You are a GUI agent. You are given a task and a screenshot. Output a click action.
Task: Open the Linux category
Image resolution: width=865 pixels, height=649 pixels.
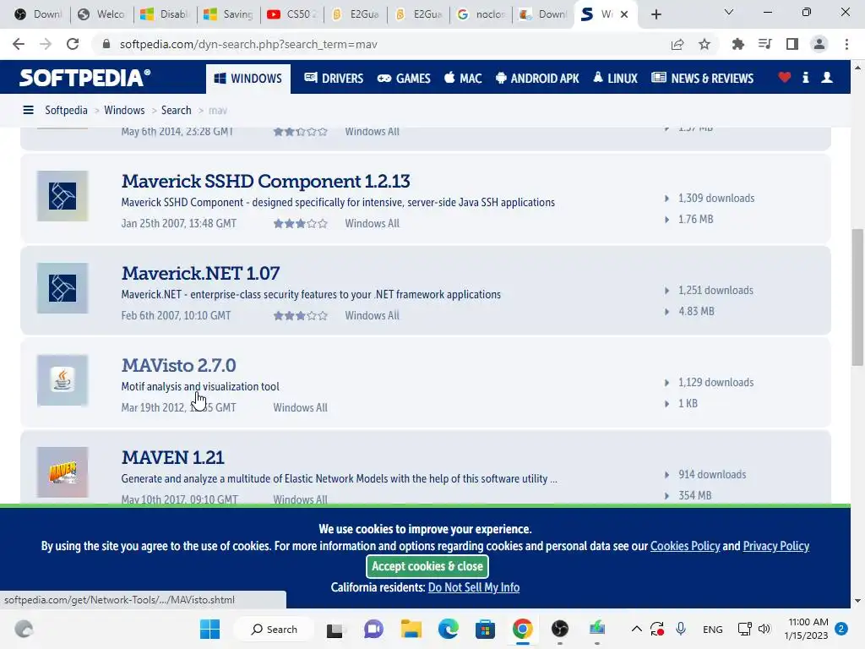(x=615, y=79)
